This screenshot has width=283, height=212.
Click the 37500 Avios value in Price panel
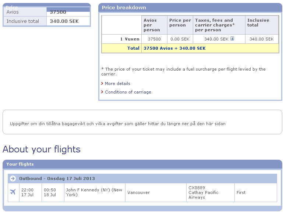coord(58,12)
